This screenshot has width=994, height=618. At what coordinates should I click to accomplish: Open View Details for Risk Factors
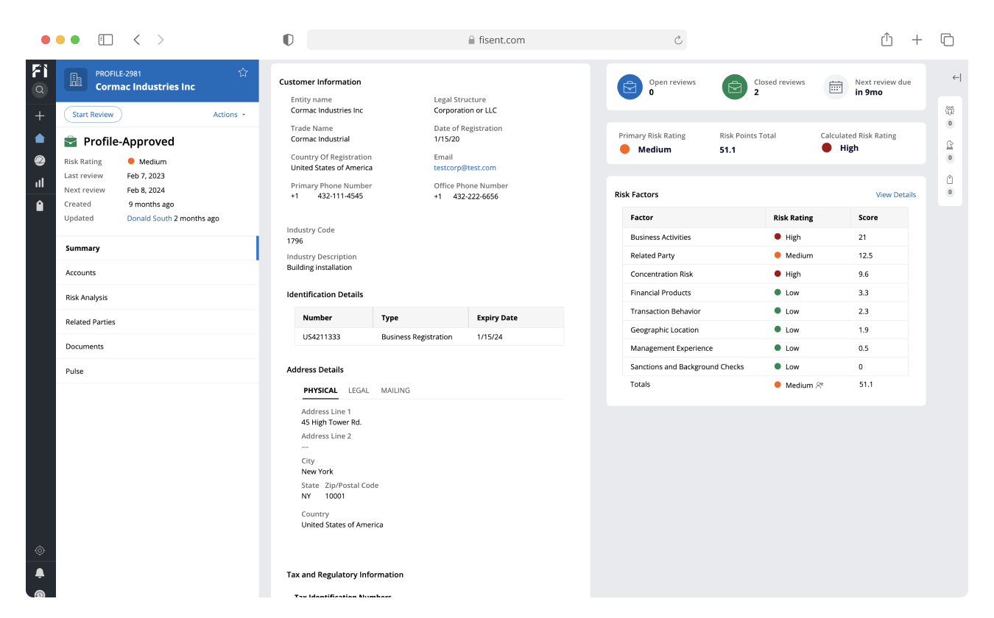pos(896,195)
